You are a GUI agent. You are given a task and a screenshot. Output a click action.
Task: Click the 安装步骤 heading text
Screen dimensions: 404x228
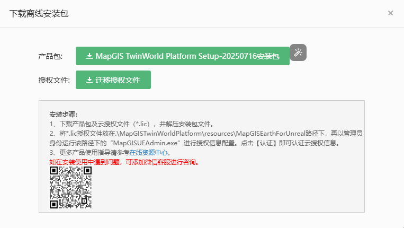click(x=63, y=115)
